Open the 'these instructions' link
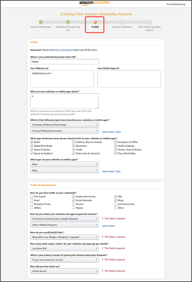This screenshot has width=192, height=282. tap(63, 50)
